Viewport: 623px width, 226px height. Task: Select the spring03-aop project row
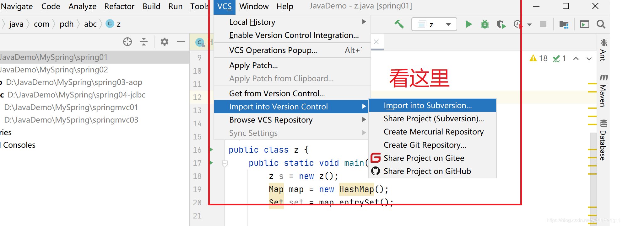[x=94, y=82]
